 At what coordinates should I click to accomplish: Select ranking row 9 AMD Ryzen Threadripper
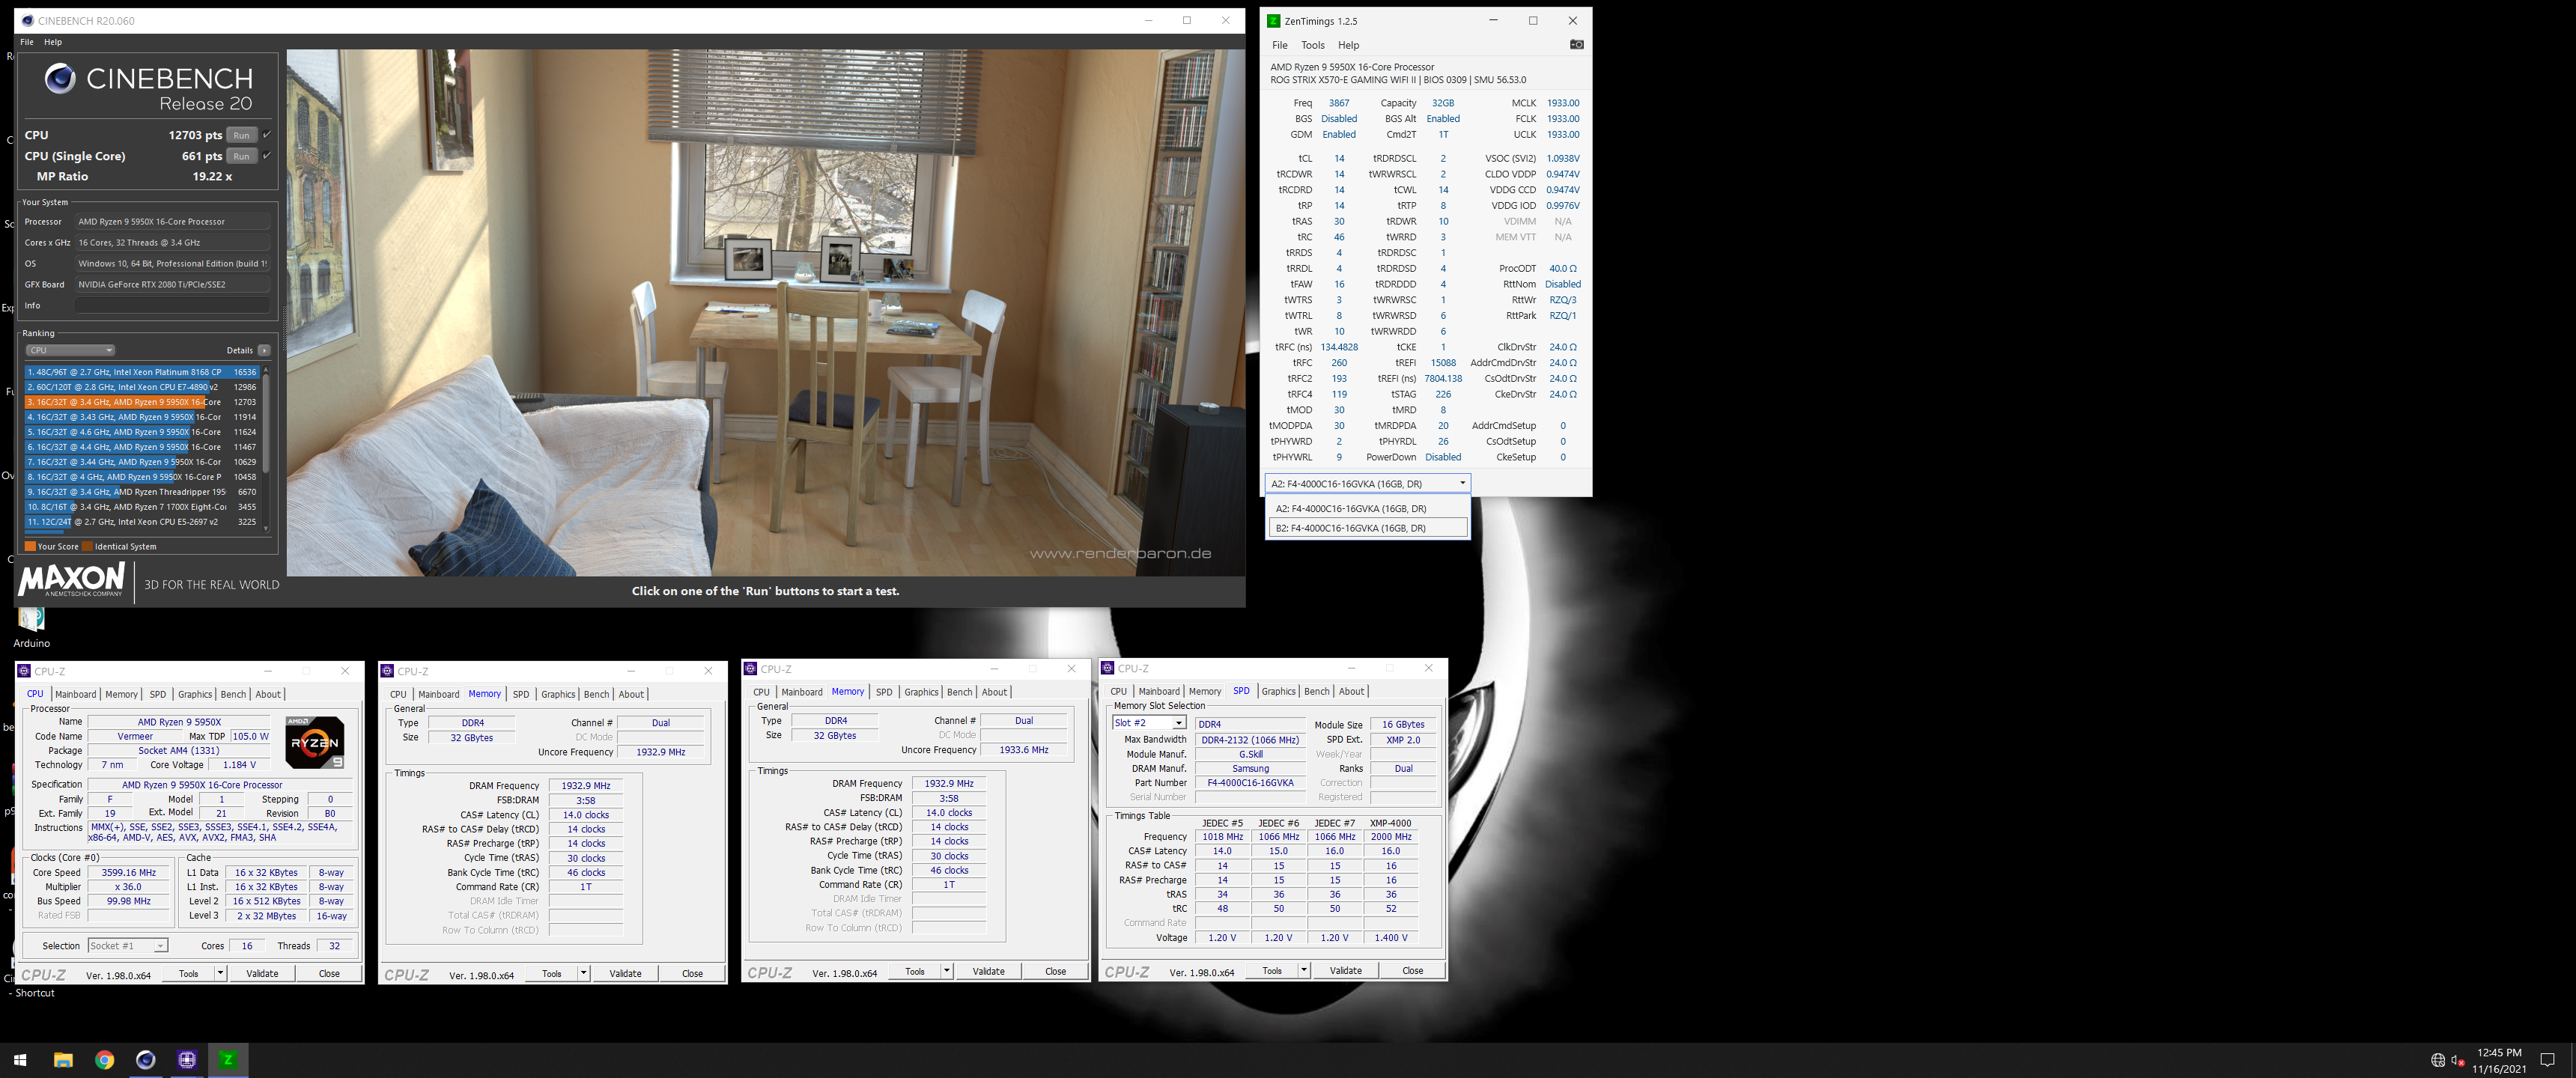(141, 492)
